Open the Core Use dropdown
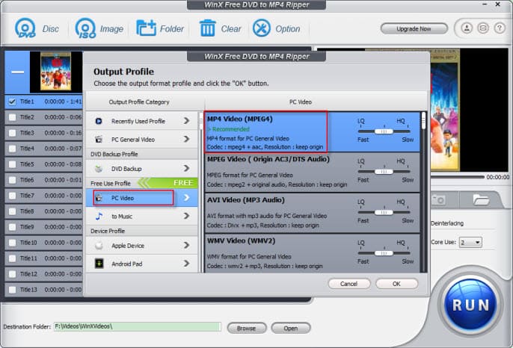The image size is (513, 348). (470, 243)
